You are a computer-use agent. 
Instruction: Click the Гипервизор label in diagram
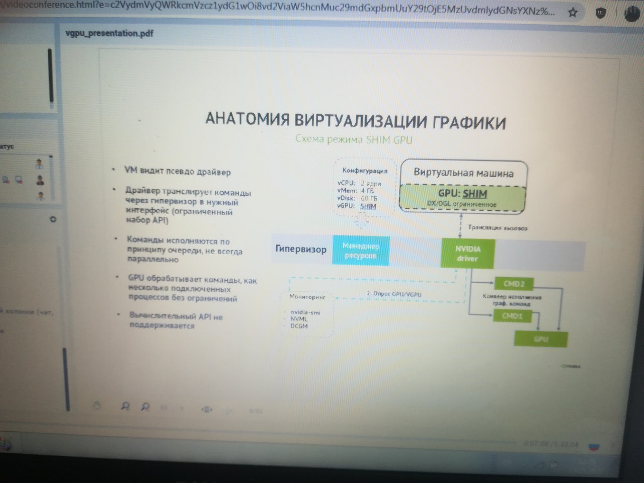(x=301, y=249)
